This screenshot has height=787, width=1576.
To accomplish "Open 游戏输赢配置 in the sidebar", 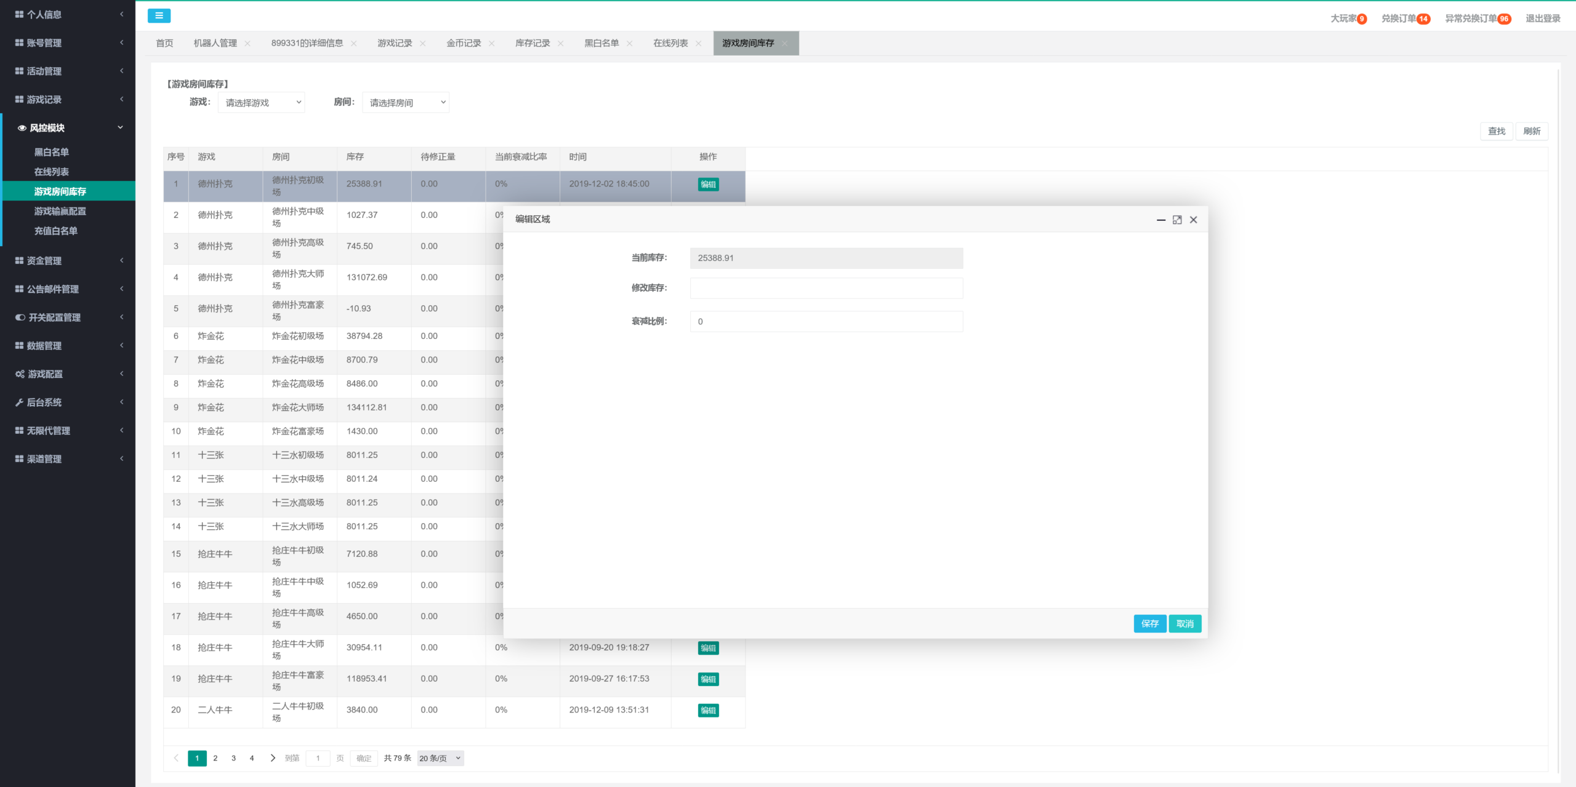I will pyautogui.click(x=60, y=211).
